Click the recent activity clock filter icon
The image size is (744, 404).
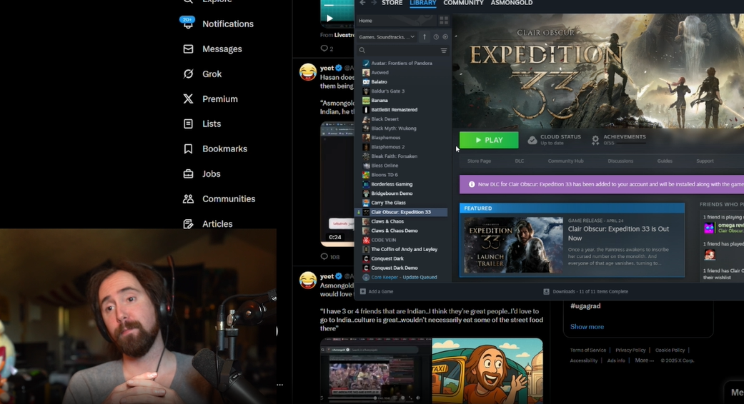pos(435,37)
